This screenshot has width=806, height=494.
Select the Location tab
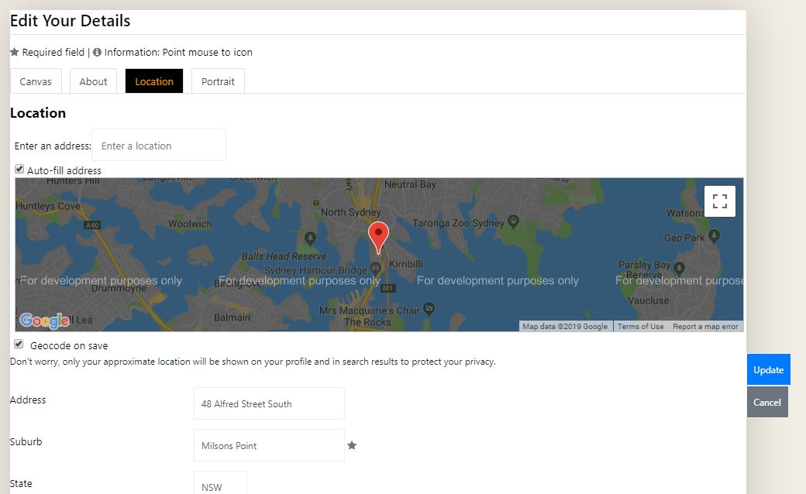[x=154, y=81]
